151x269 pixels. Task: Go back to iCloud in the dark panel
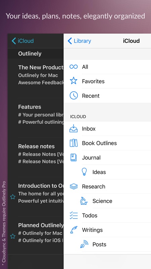tap(22, 41)
